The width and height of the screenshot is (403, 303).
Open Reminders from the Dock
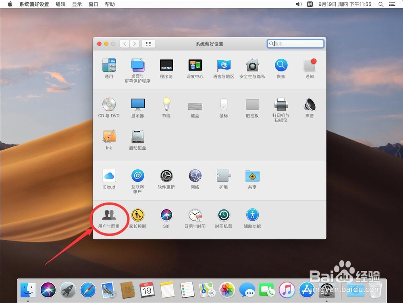pos(187,290)
